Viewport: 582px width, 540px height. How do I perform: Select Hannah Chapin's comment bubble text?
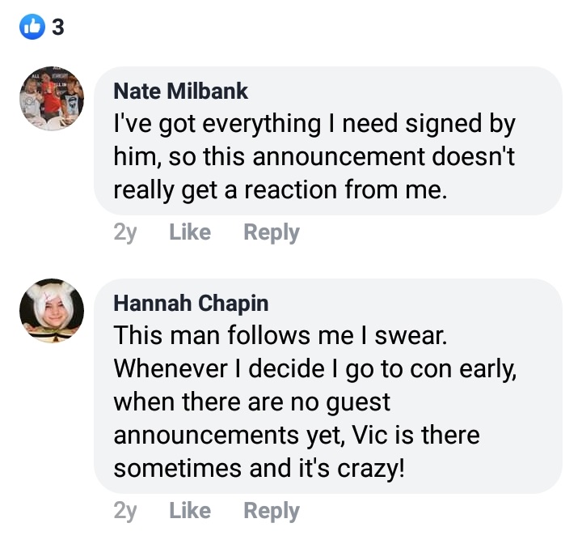(x=315, y=402)
